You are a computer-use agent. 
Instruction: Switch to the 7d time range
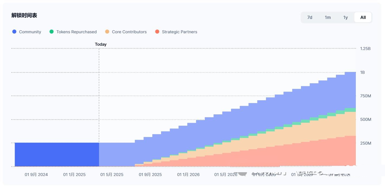310,17
